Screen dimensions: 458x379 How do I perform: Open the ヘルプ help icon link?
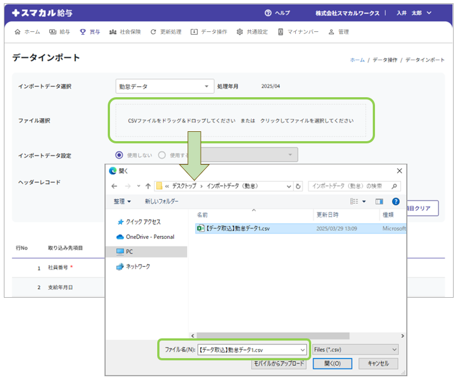coord(268,13)
